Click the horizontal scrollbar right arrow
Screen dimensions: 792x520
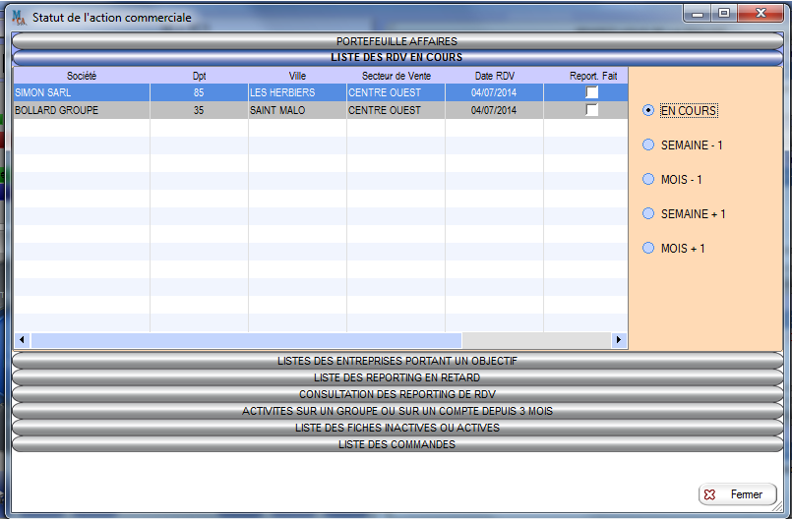pos(619,340)
